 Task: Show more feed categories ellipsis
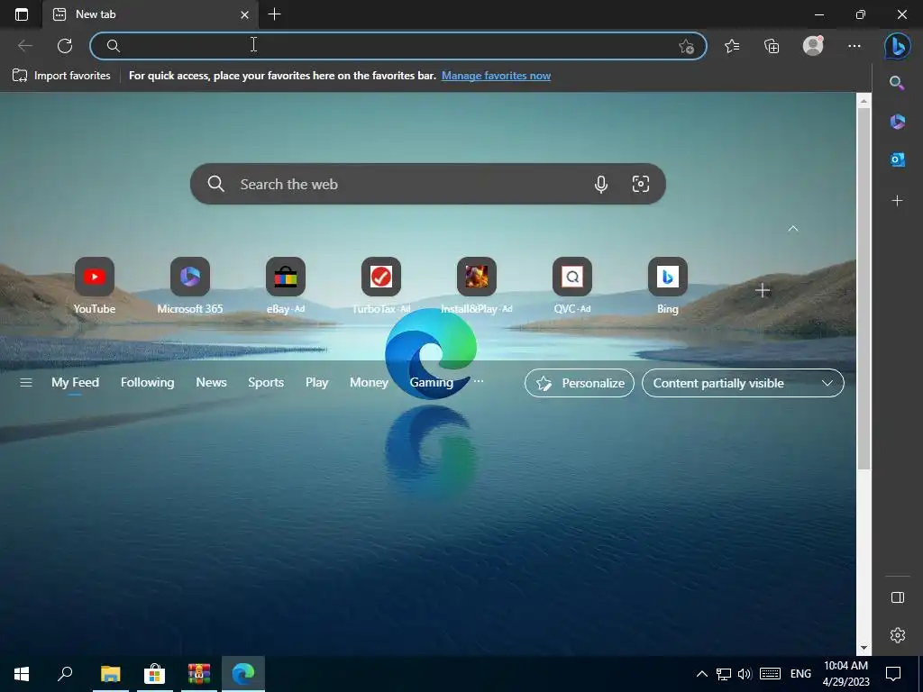tap(479, 381)
